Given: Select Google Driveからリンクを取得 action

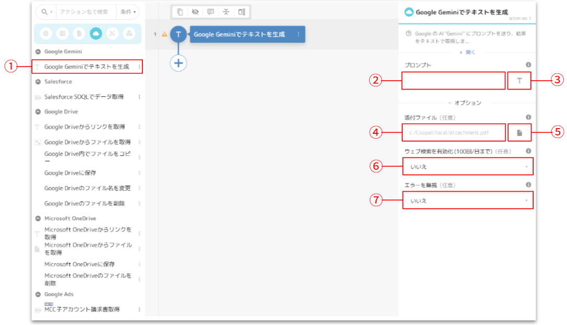Looking at the screenshot, I should point(85,127).
